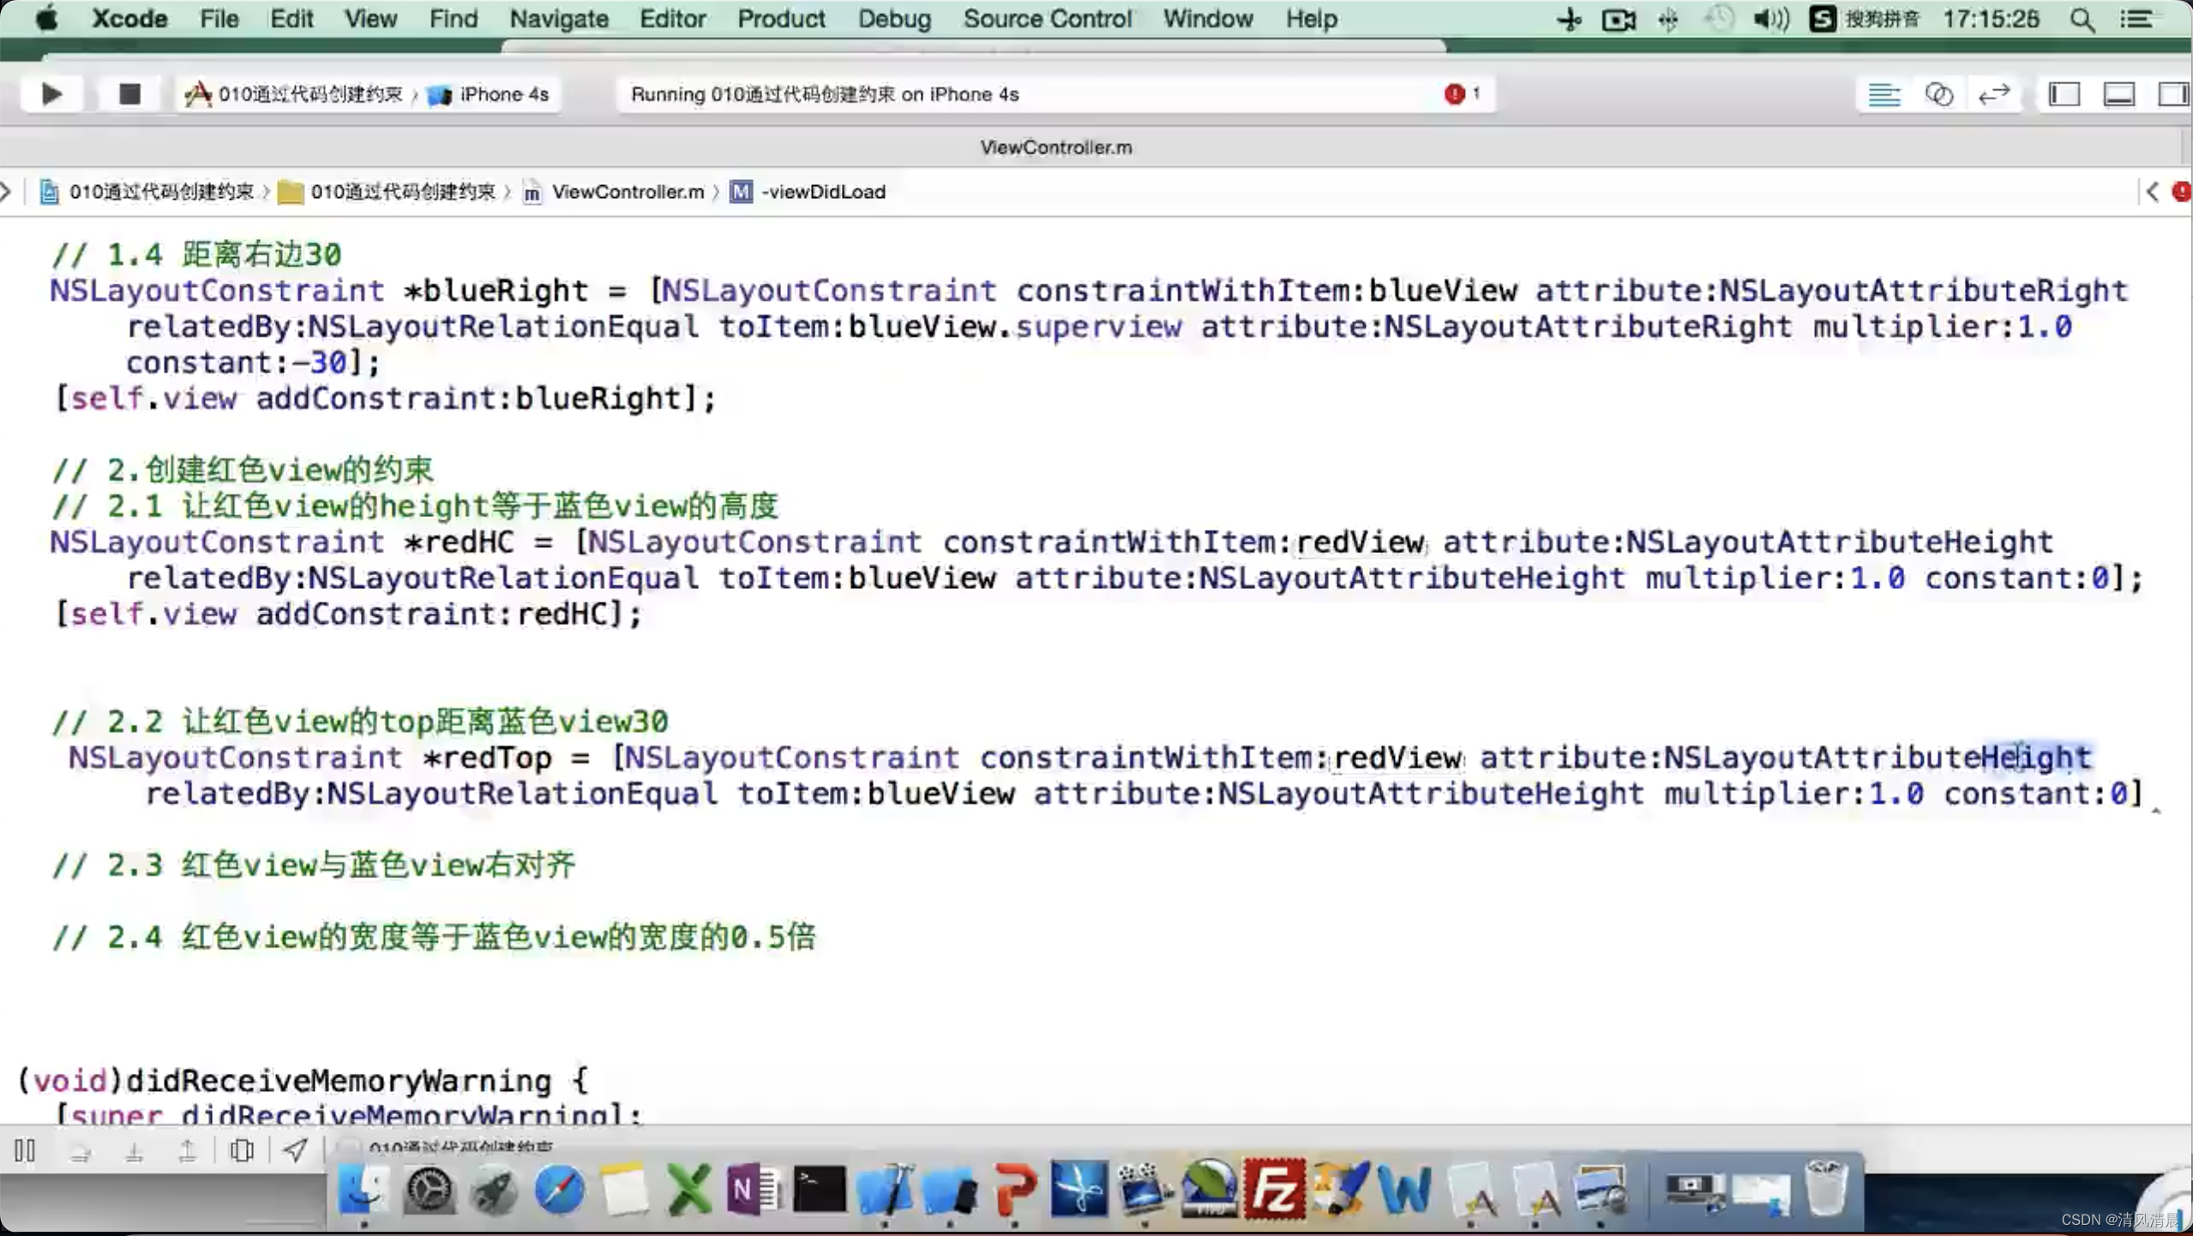This screenshot has width=2193, height=1236.
Task: Toggle the Navigator panel
Action: tap(2064, 94)
